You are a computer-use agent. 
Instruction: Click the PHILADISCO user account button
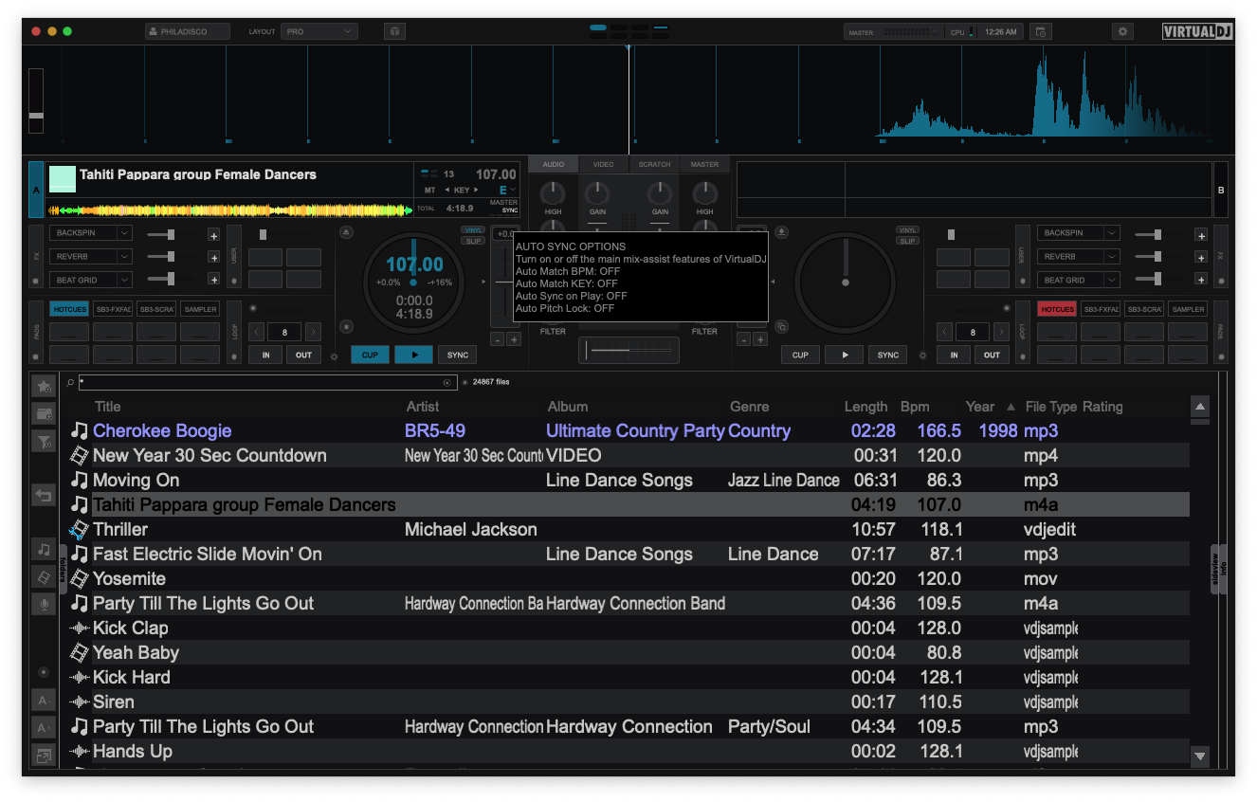coord(188,31)
